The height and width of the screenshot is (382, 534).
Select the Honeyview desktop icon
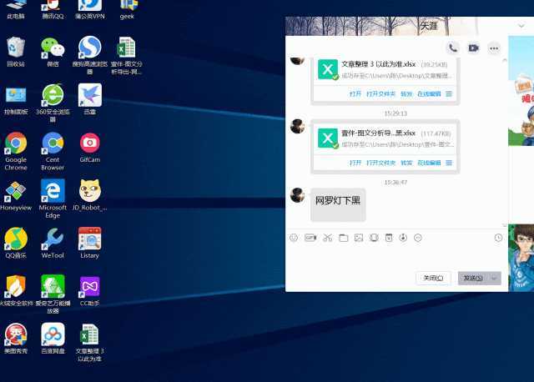point(16,196)
